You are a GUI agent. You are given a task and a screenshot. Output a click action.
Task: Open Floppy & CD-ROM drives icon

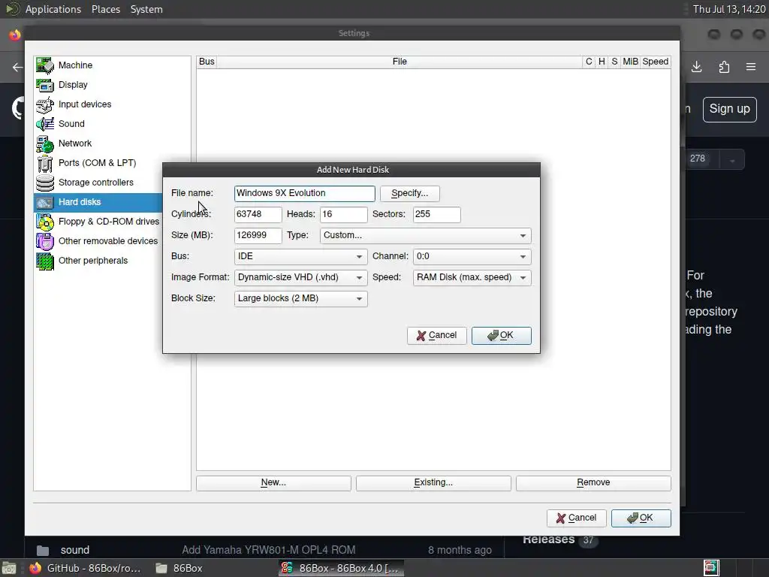coord(44,222)
